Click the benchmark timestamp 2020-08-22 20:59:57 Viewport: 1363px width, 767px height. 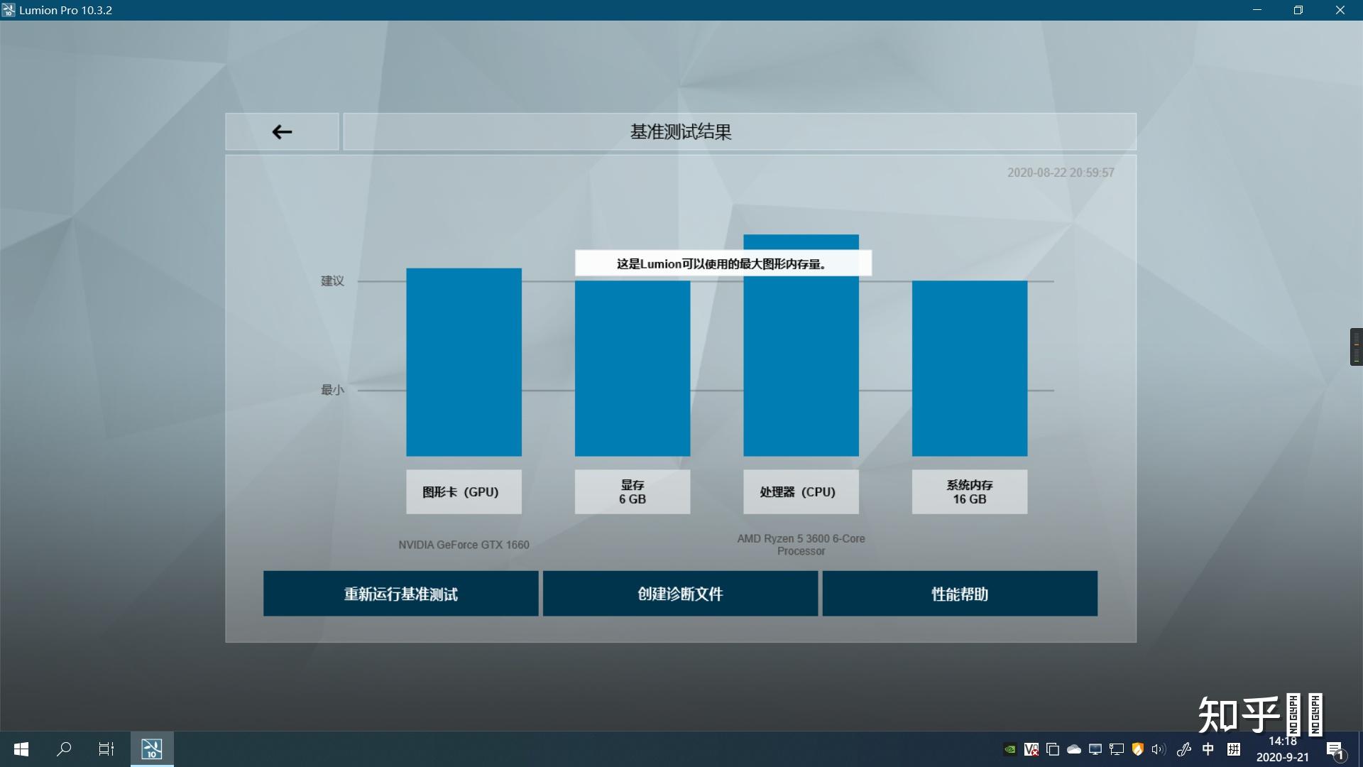(1061, 173)
